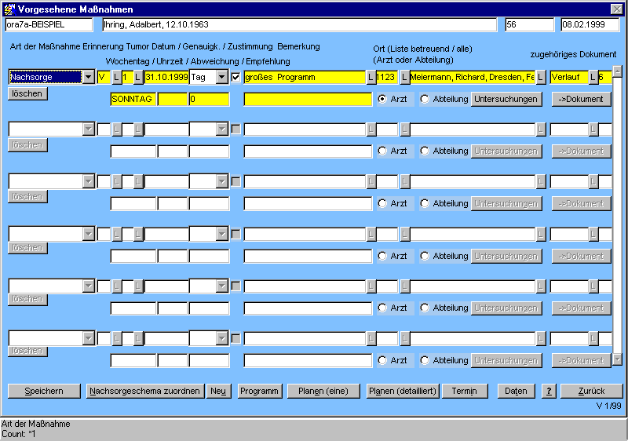Open list button right of 1123 field

(x=405, y=77)
